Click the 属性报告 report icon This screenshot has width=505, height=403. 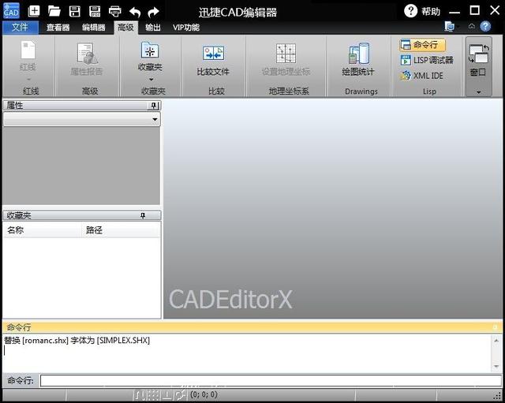(x=87, y=54)
